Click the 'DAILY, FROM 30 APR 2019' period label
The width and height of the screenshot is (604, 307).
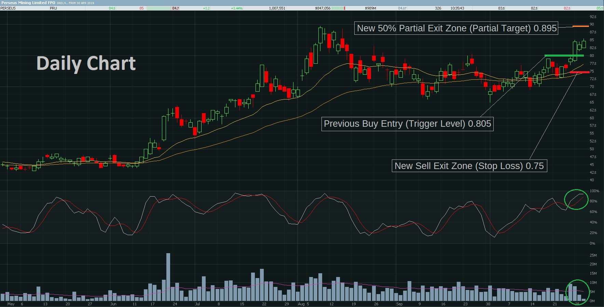point(75,3)
